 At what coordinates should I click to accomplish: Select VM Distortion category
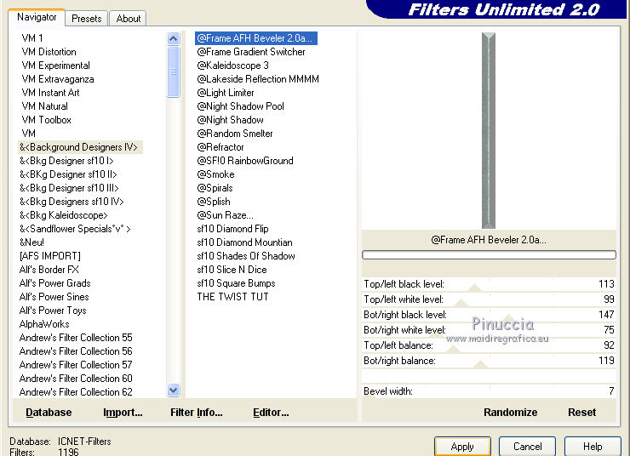point(49,52)
